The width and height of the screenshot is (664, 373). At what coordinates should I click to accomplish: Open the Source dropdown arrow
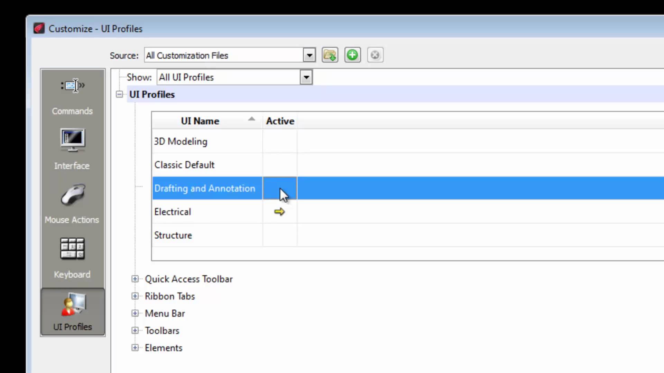click(x=309, y=55)
